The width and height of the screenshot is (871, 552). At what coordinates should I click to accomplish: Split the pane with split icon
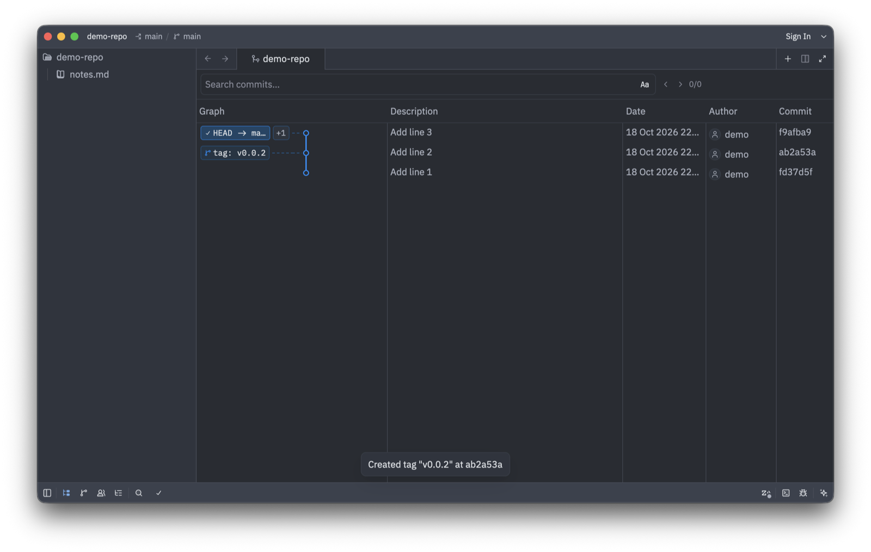pyautogui.click(x=805, y=59)
